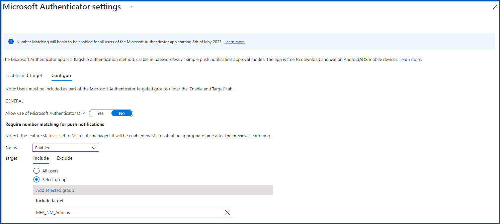Set Authenticator OTP toggle to Yes
Viewport: 500px width, 224px height.
coord(100,114)
